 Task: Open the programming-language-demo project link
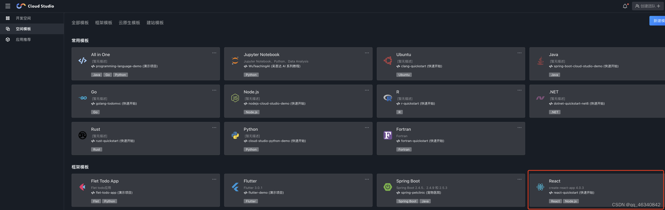(124, 66)
